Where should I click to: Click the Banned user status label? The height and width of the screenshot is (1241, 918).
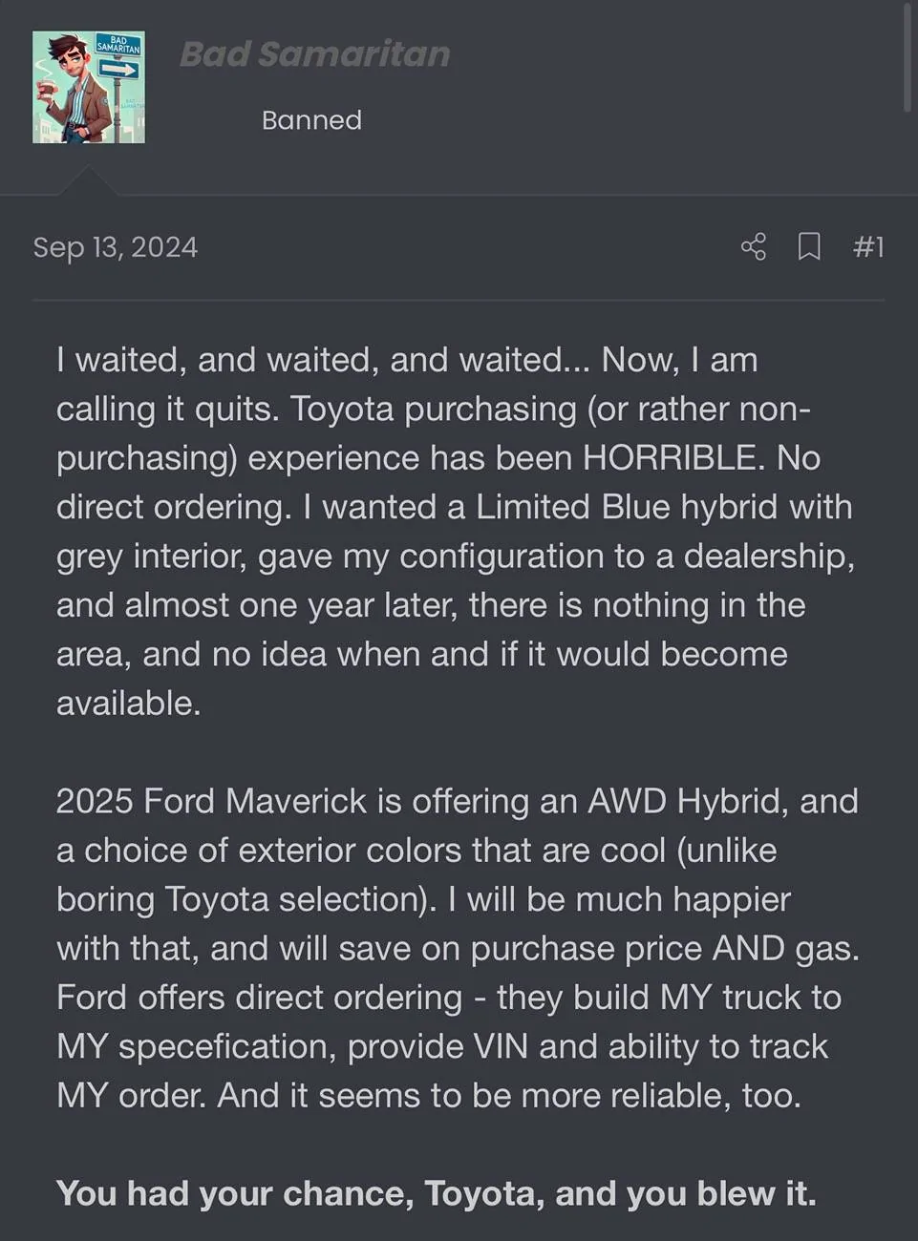pos(311,120)
